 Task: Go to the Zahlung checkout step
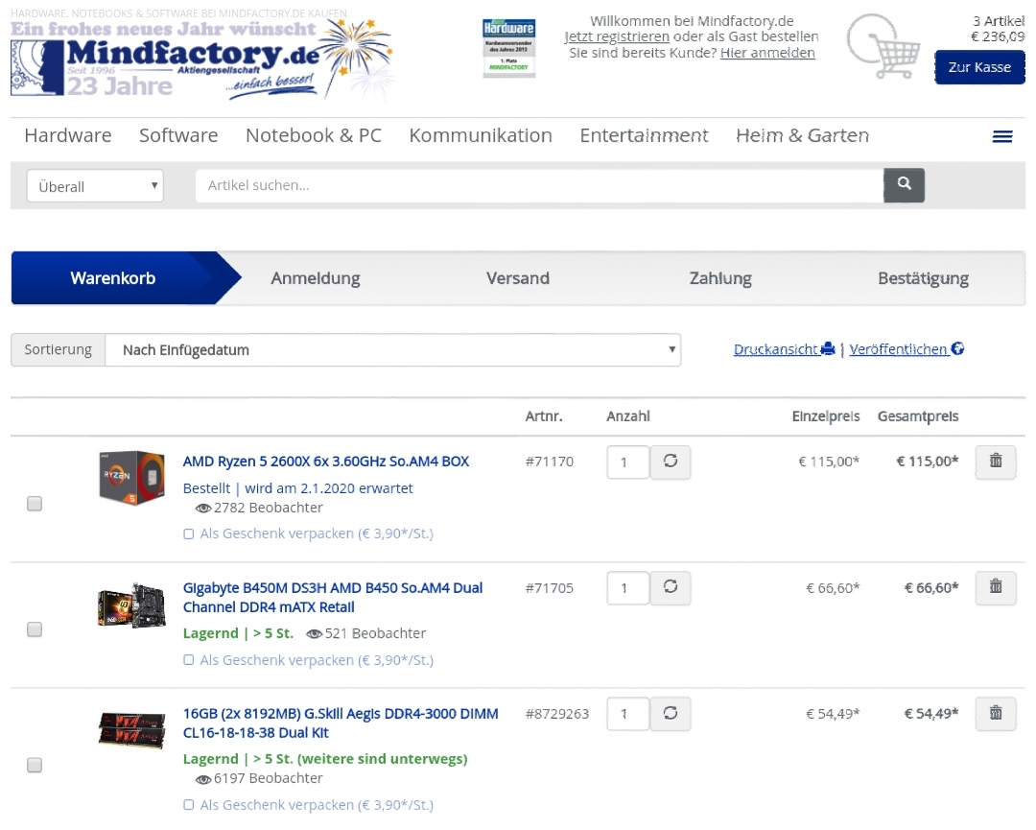coord(720,278)
